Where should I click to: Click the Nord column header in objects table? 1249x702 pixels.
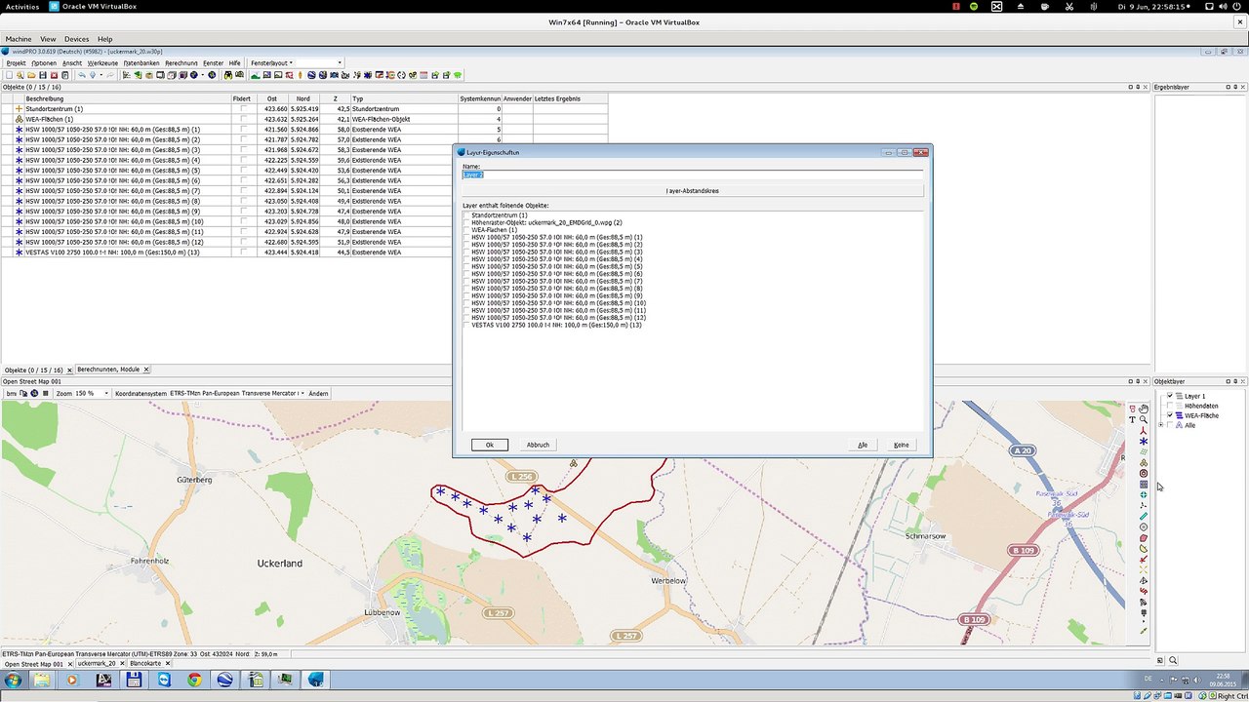pos(302,98)
